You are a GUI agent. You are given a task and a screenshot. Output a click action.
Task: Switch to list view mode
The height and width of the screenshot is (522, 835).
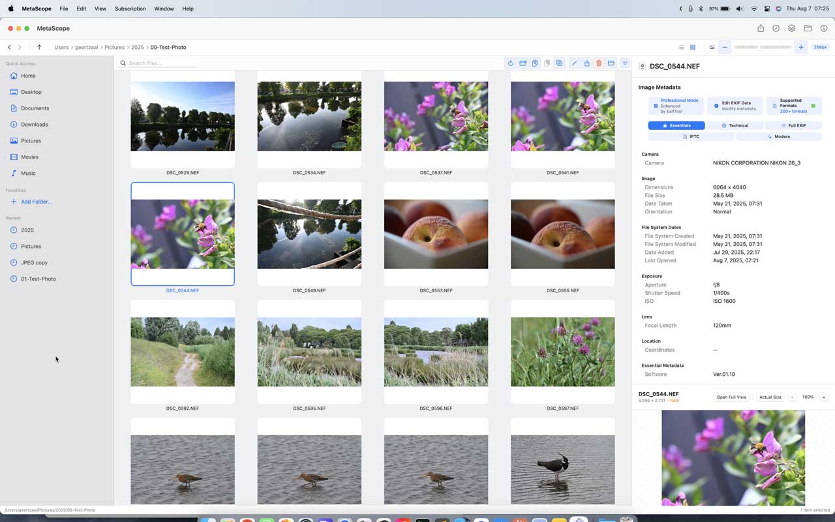pos(681,47)
